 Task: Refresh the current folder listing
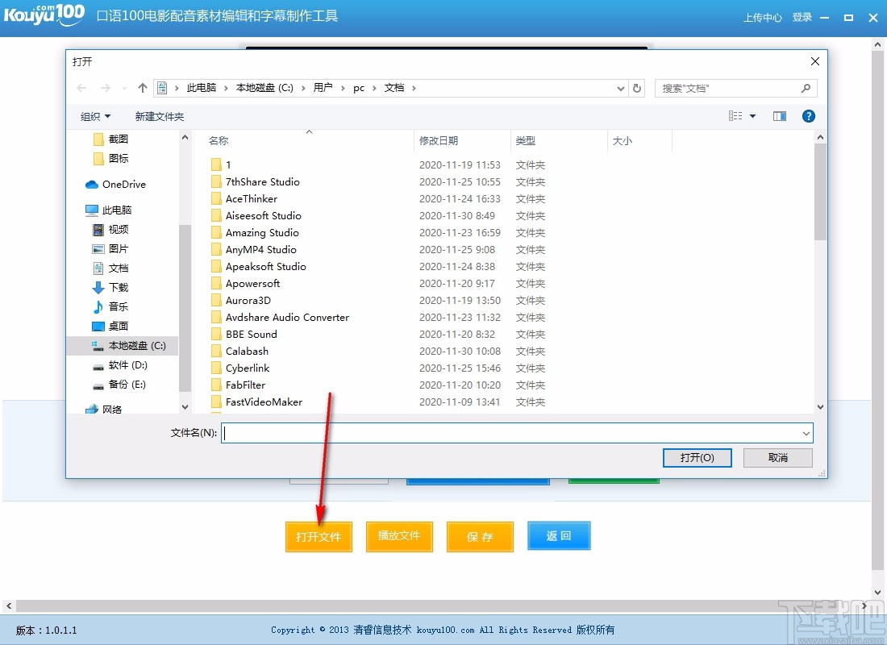637,88
